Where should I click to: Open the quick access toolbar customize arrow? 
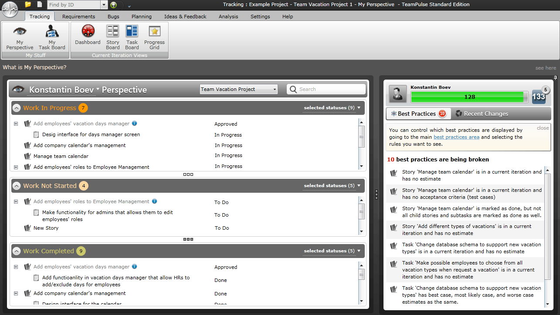click(x=129, y=6)
